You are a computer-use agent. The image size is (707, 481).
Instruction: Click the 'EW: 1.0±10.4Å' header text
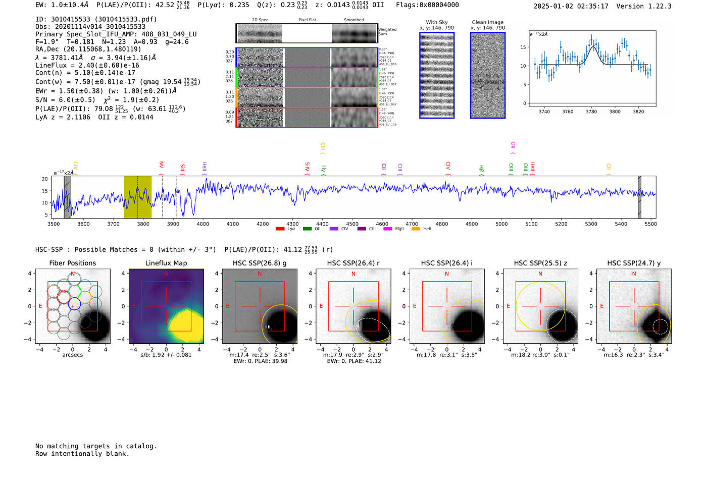click(62, 5)
